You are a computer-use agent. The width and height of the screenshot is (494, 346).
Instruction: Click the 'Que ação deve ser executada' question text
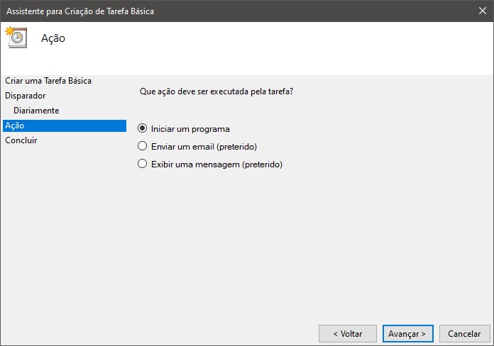[x=216, y=92]
